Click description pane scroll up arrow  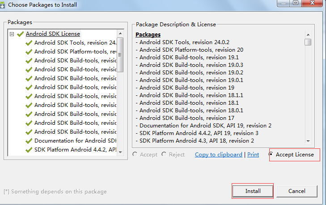pos(308,35)
